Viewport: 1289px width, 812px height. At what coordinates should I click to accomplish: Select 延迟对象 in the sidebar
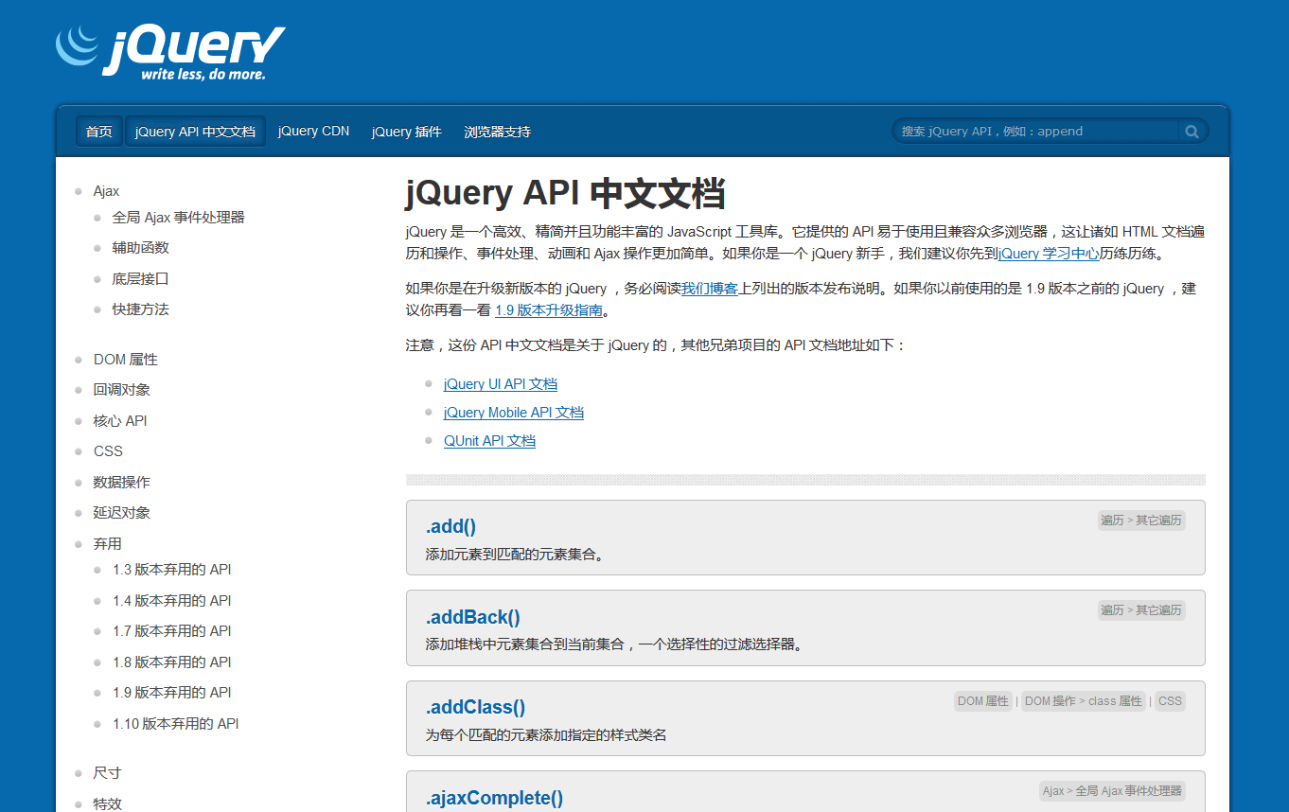(x=121, y=513)
